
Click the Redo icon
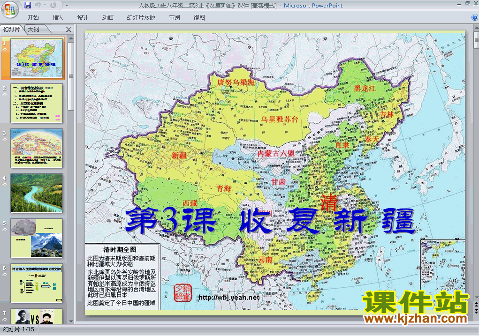[53, 5]
